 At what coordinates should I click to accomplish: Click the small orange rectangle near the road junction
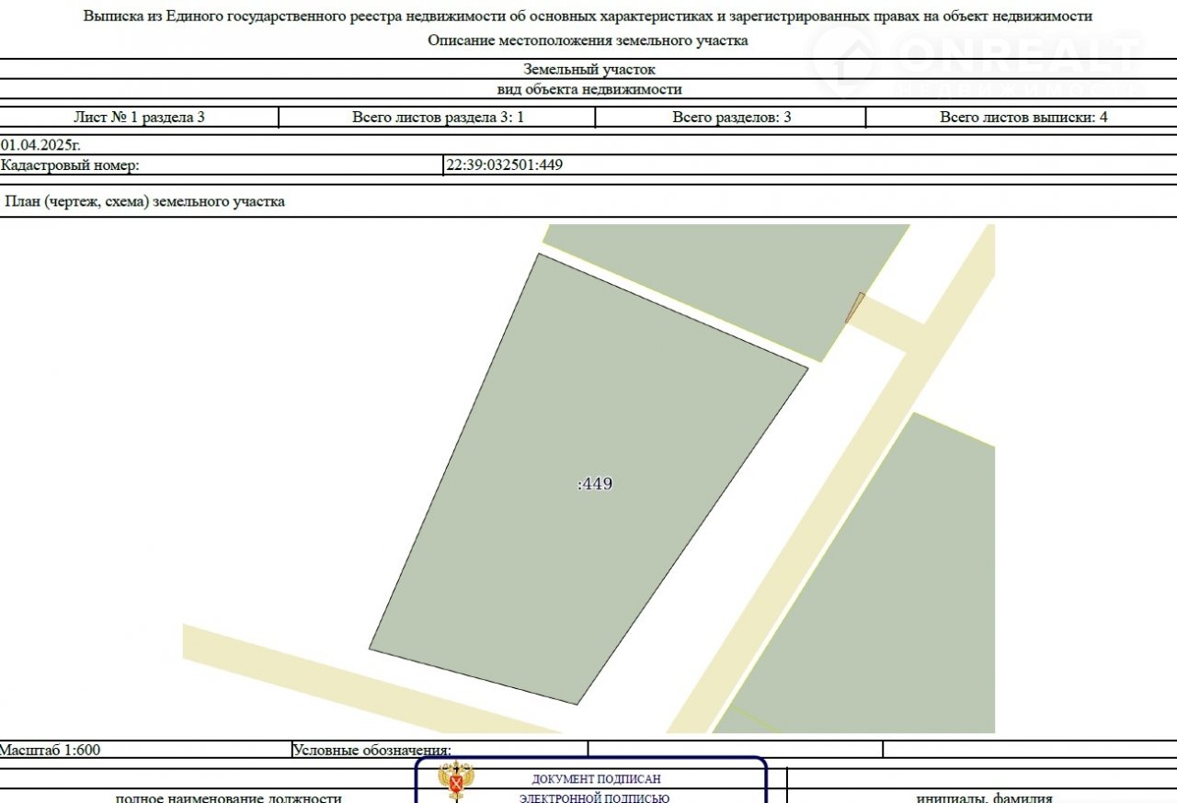(855, 307)
